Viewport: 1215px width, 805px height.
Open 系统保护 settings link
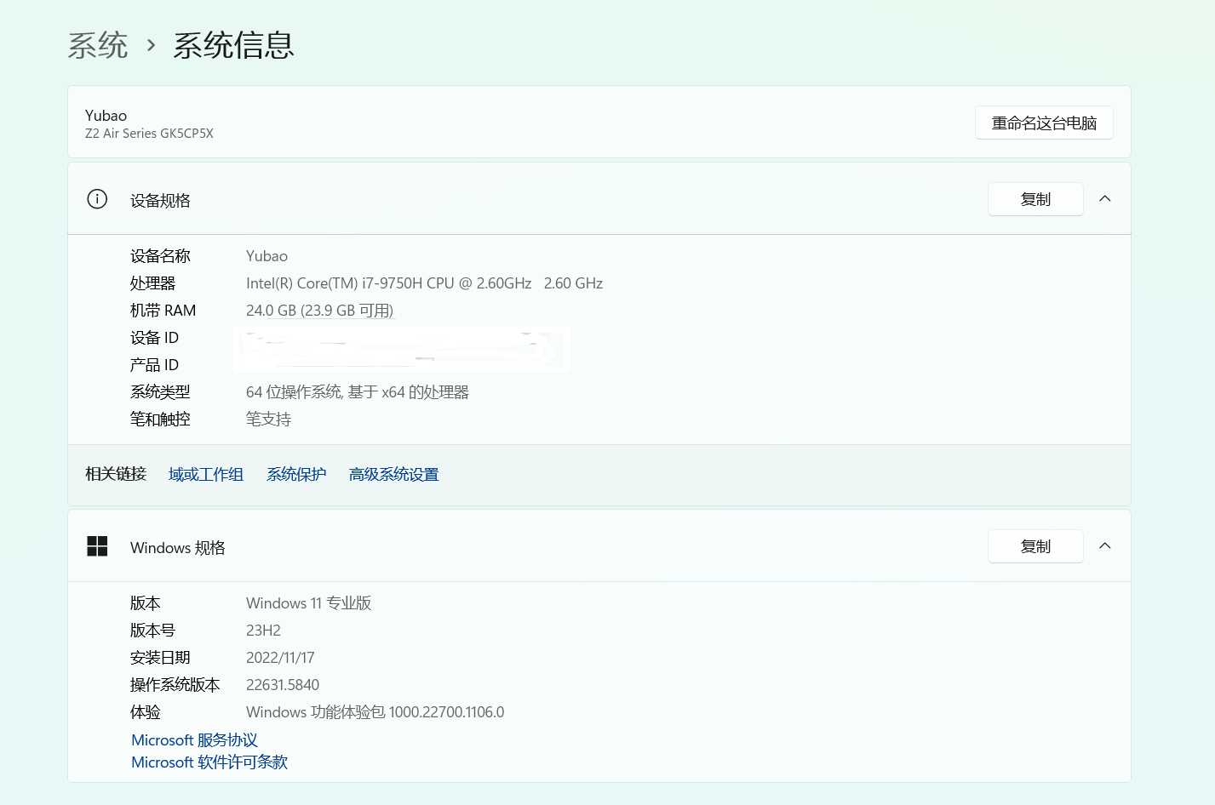click(x=295, y=474)
